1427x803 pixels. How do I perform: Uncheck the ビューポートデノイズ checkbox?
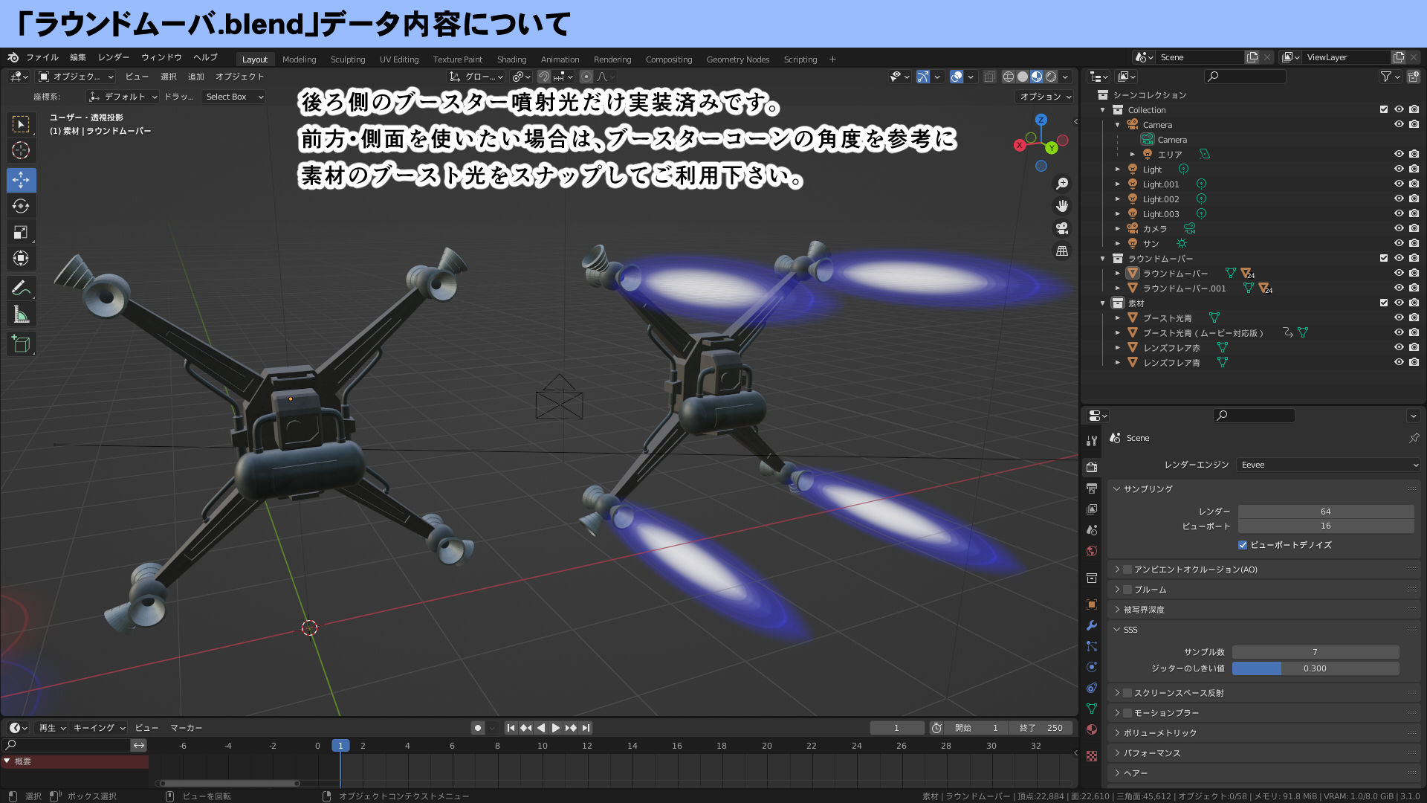(1243, 545)
